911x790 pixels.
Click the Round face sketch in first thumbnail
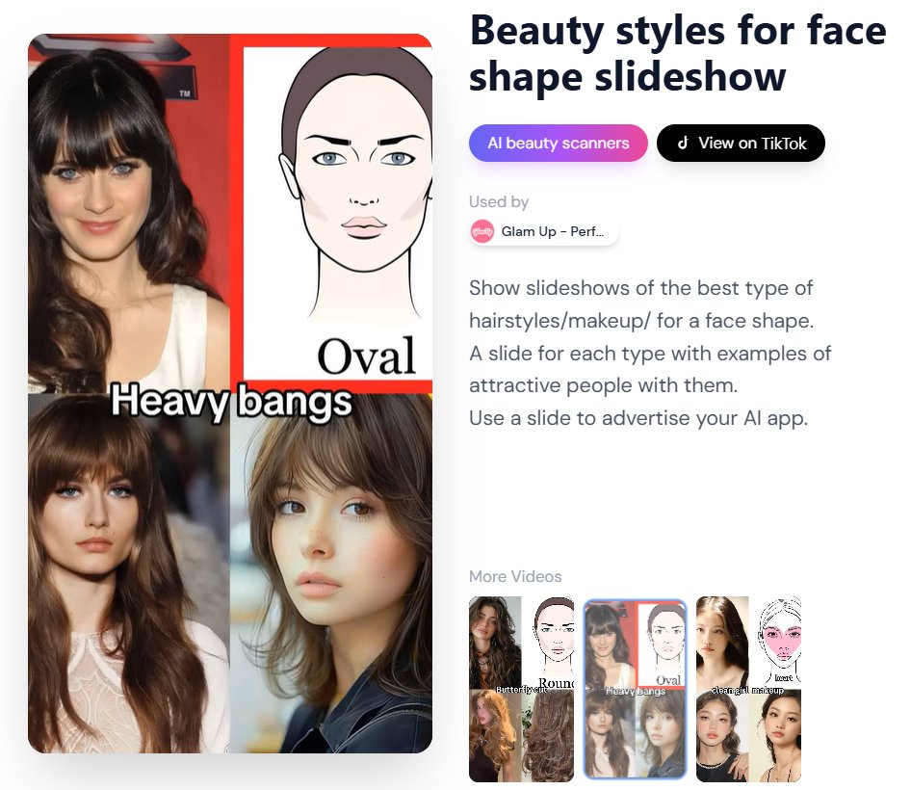tap(553, 642)
